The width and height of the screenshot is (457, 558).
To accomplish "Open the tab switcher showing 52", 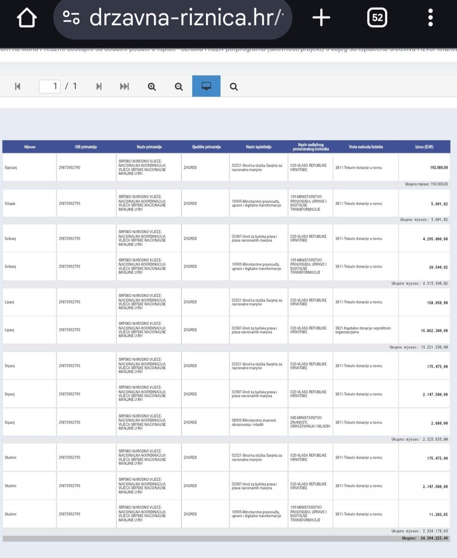I will tap(377, 18).
